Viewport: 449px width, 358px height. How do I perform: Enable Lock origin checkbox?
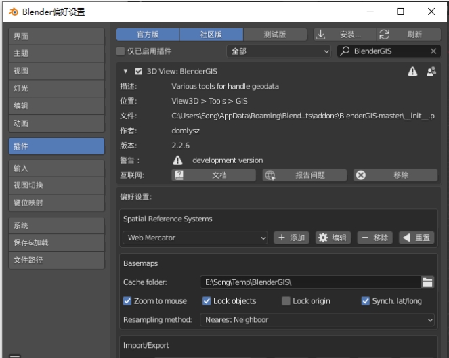[286, 301]
